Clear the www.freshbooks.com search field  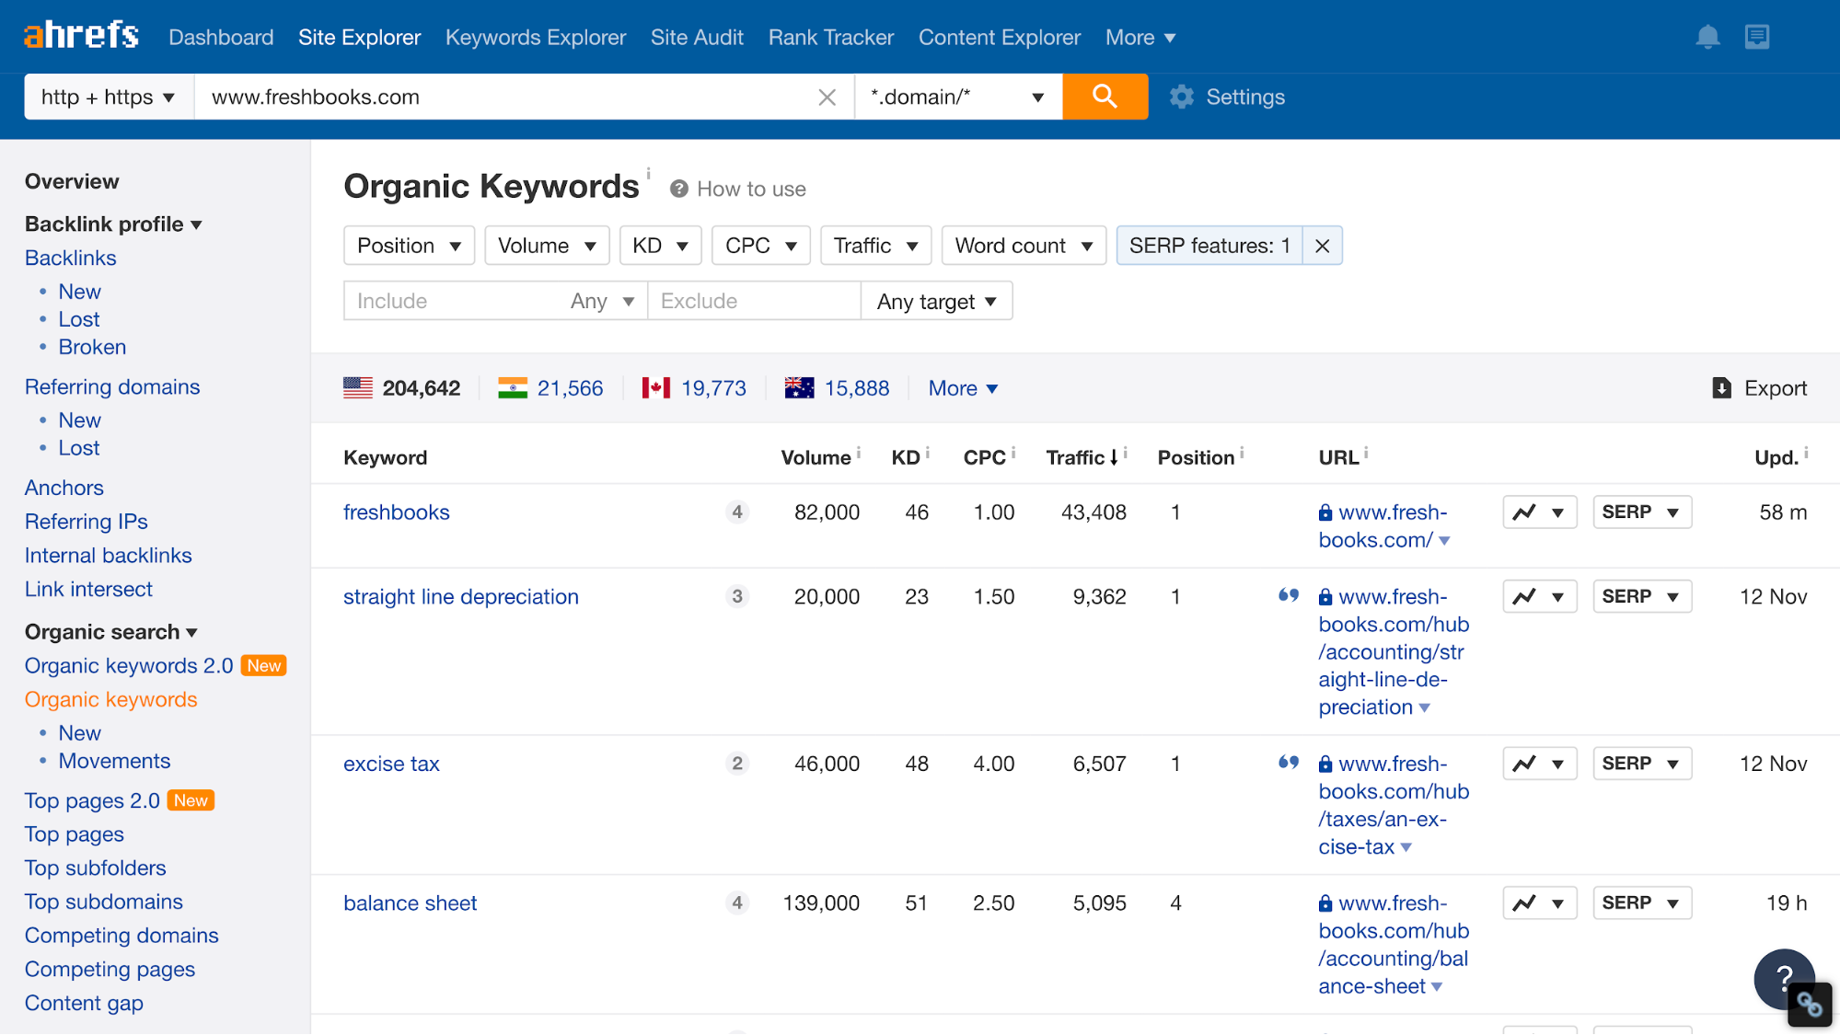(x=827, y=97)
